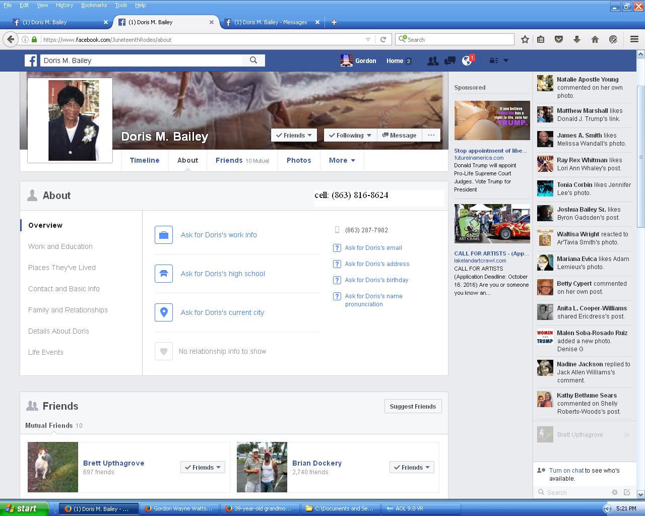Open the friend requests icon
The image size is (645, 516).
pos(432,60)
